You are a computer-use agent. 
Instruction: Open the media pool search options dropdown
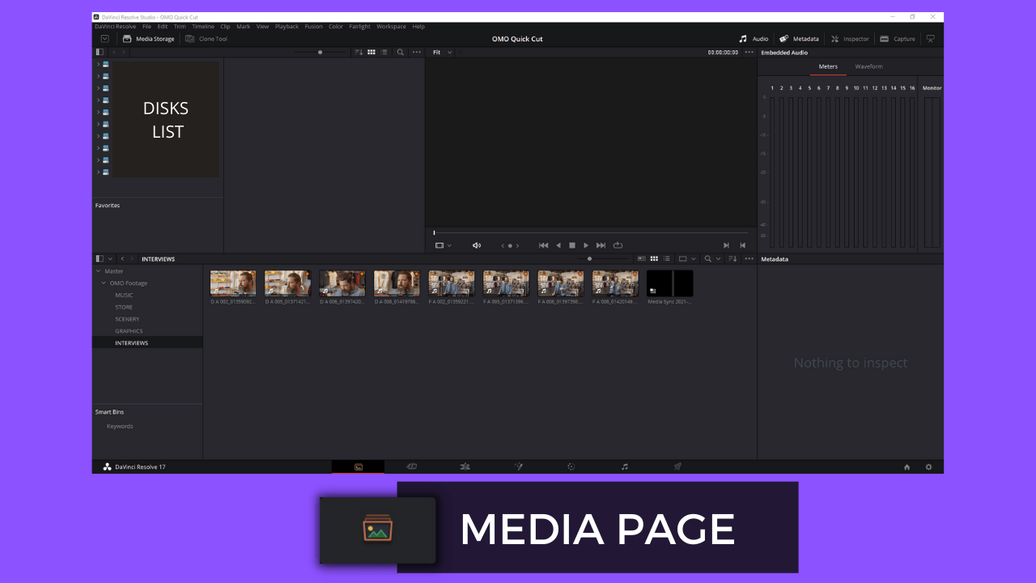click(717, 258)
